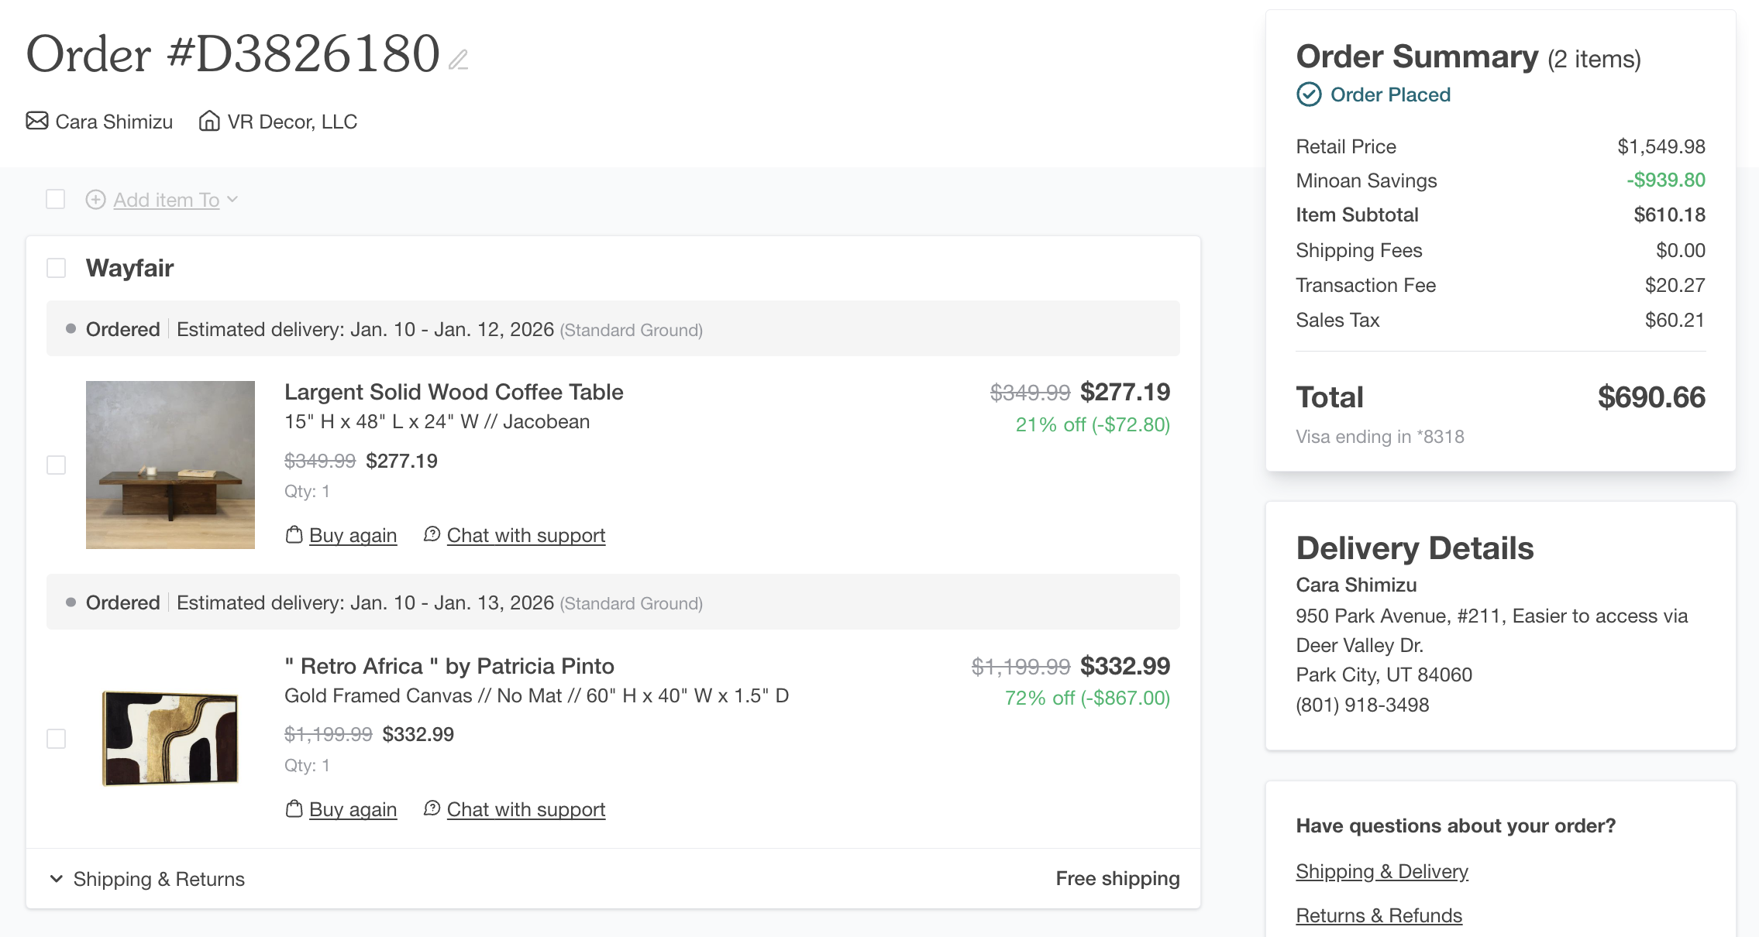Click the chat bubble icon for coffee table support
Image resolution: width=1759 pixels, height=937 pixels.
click(432, 534)
